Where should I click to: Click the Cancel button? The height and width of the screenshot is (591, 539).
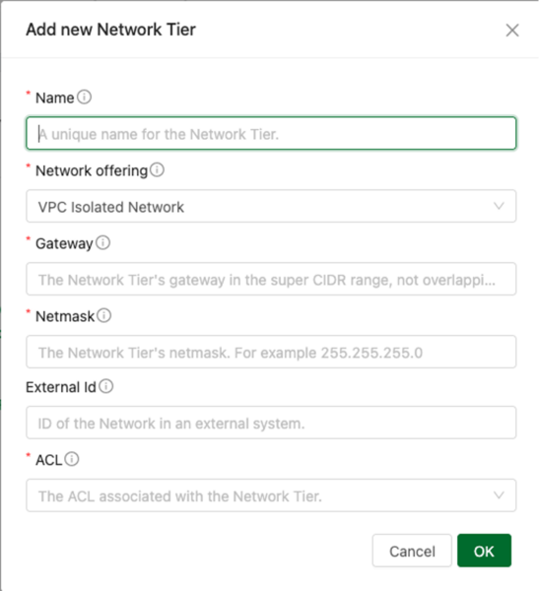pos(412,551)
